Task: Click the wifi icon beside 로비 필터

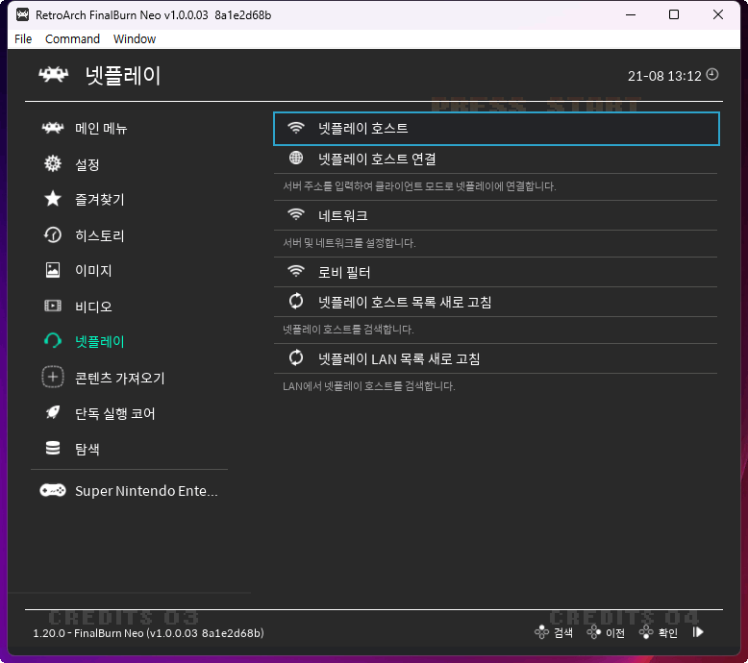Action: pos(296,271)
